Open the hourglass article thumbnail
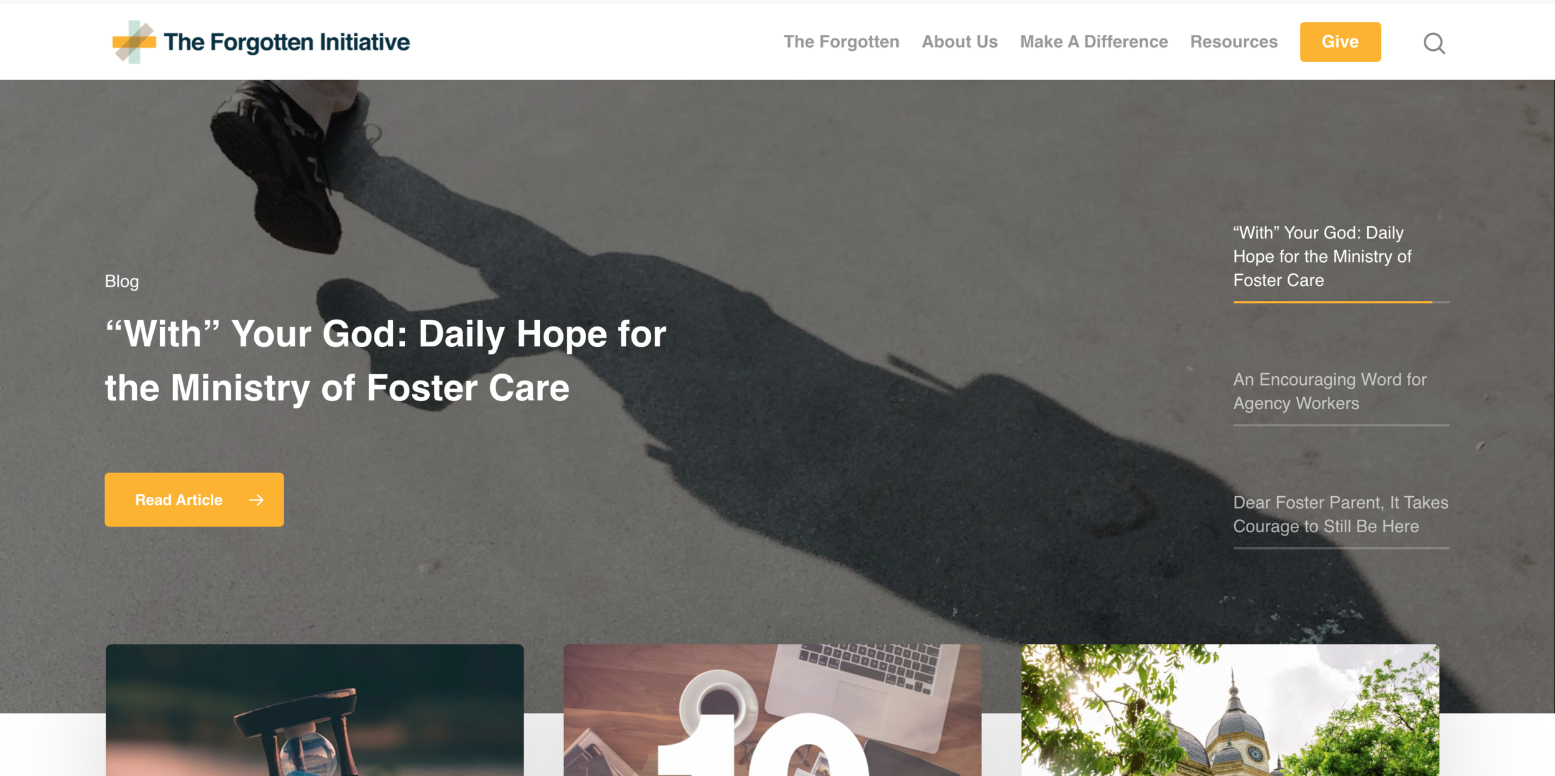Screen dimensions: 1555x776 (314, 709)
